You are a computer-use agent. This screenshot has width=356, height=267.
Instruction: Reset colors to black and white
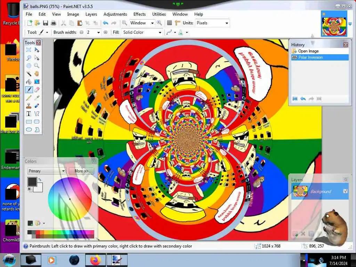[x=29, y=189]
